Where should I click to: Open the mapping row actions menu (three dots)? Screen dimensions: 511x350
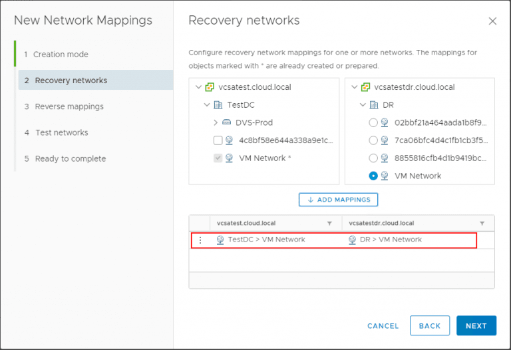[200, 240]
